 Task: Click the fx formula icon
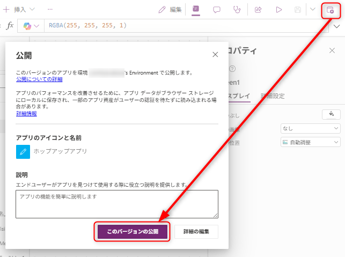tap(10, 26)
